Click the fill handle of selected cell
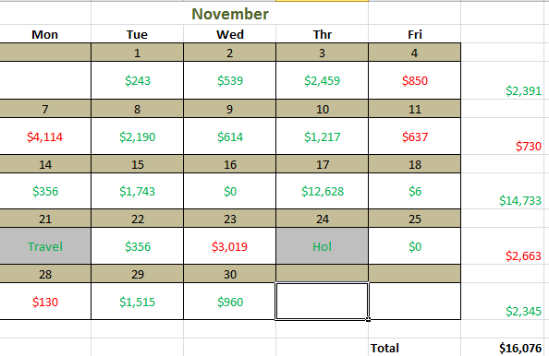 (x=369, y=319)
